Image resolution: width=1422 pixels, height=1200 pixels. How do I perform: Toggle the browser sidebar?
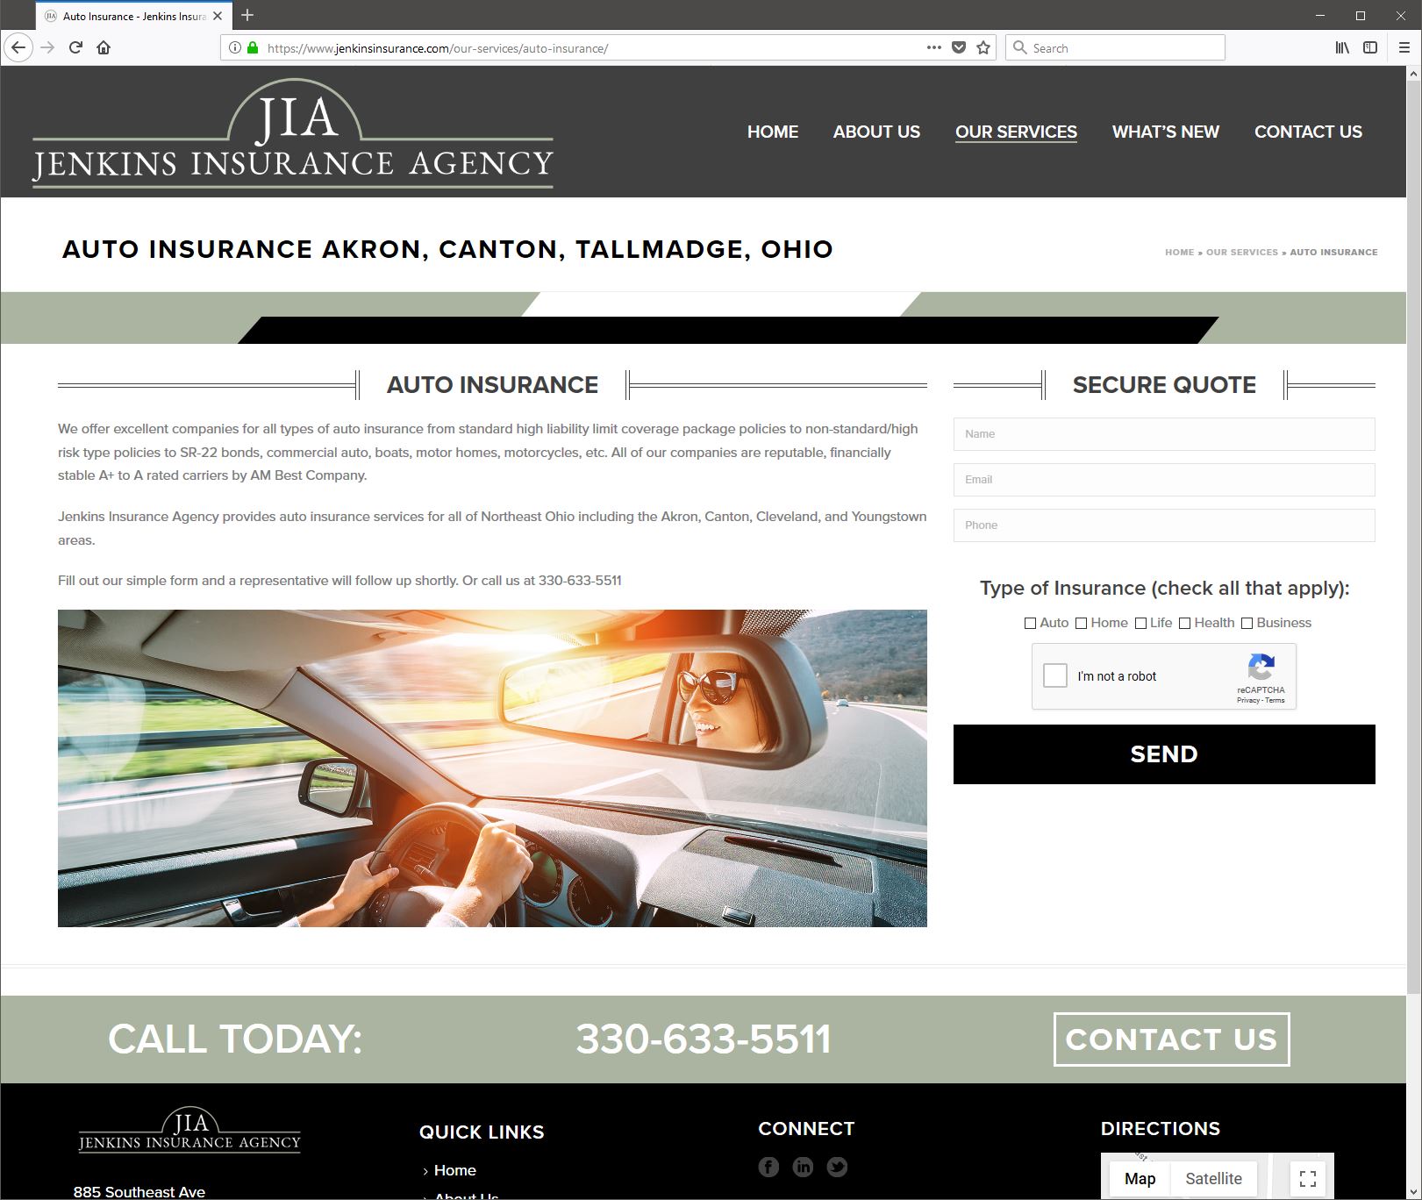(1370, 47)
